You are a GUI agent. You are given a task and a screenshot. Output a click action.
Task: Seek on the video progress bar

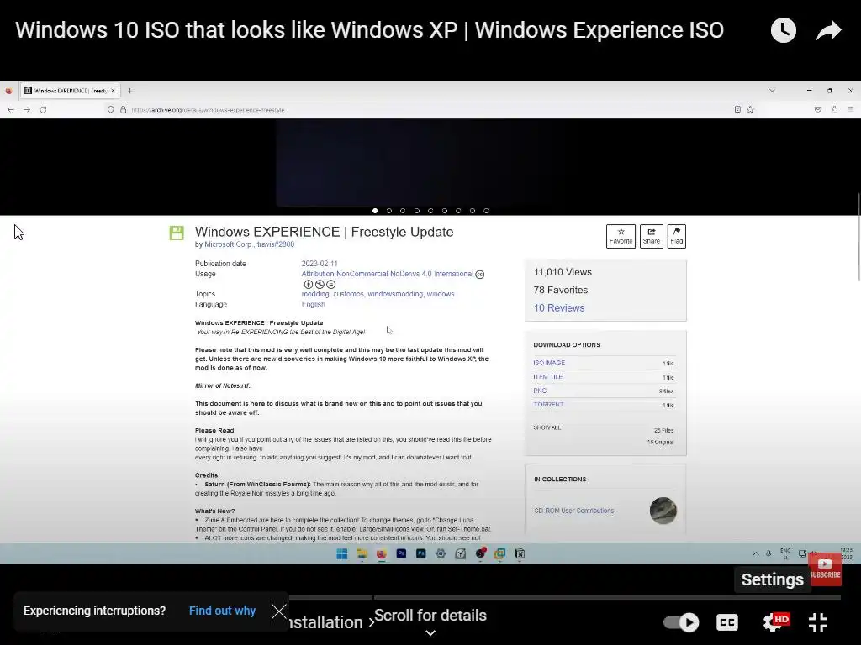564,597
